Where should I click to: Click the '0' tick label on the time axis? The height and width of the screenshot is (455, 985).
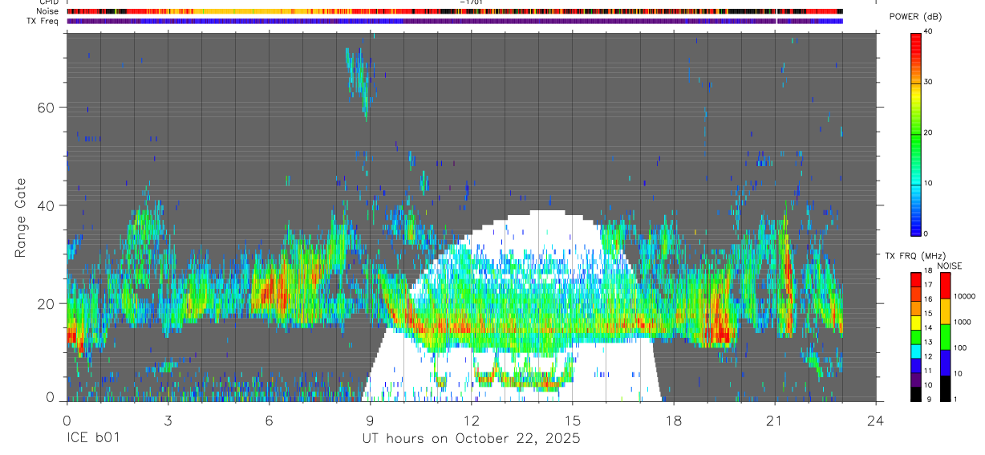coord(67,419)
